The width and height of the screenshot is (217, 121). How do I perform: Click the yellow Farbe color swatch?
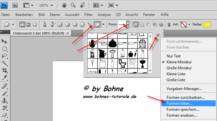[207, 24]
